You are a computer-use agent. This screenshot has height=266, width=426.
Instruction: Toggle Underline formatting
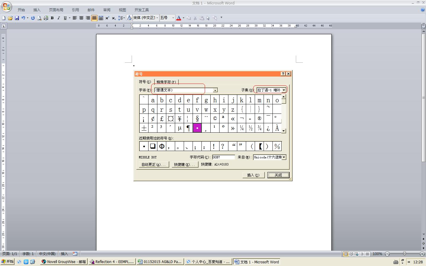click(x=65, y=18)
